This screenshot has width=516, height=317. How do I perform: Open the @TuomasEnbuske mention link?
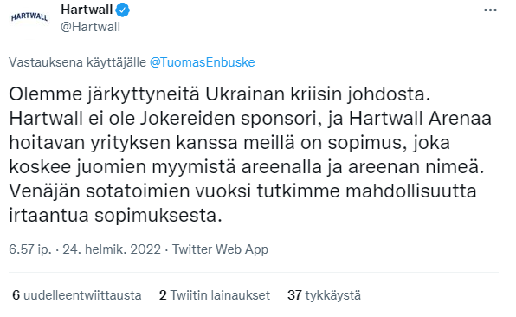coord(203,62)
